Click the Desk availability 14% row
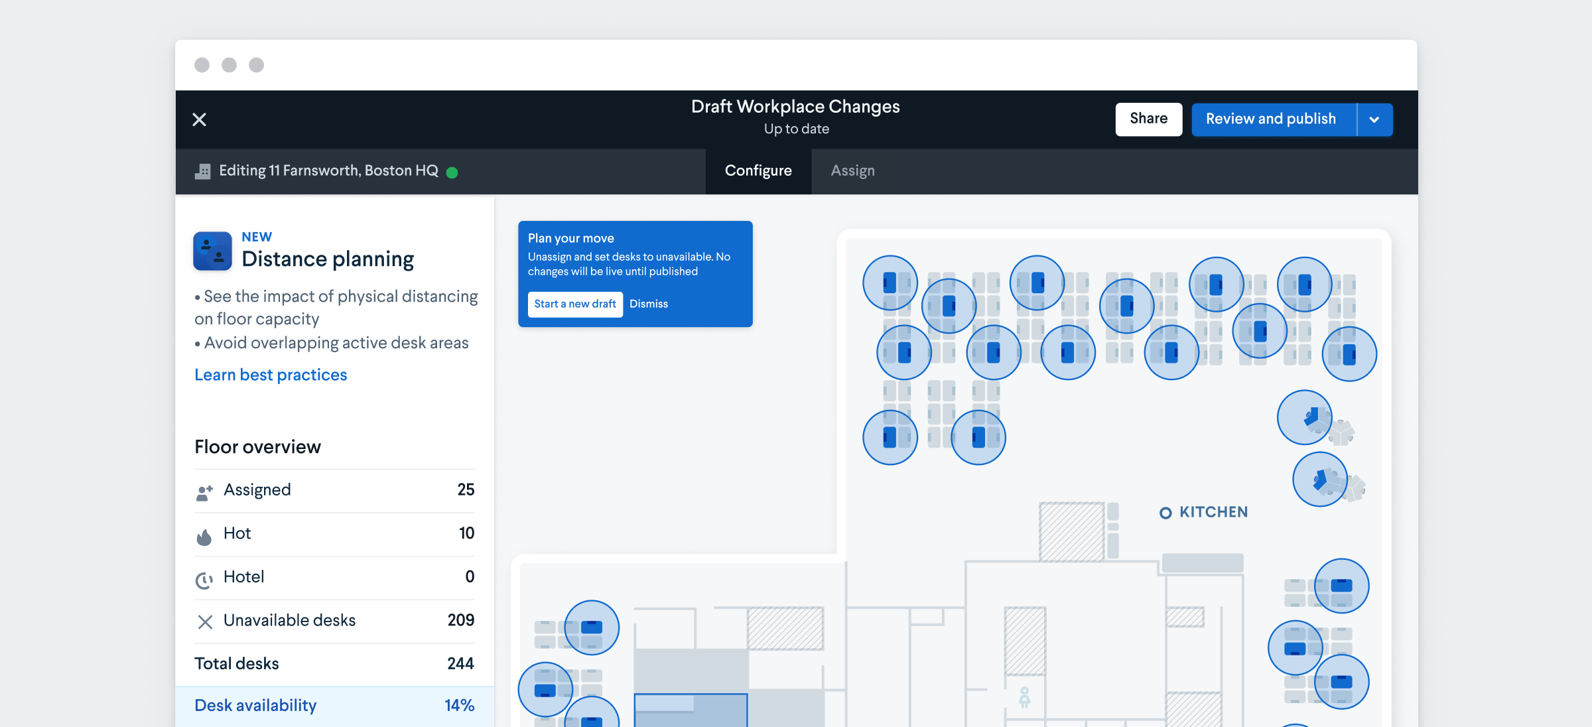This screenshot has height=727, width=1592. 334,706
